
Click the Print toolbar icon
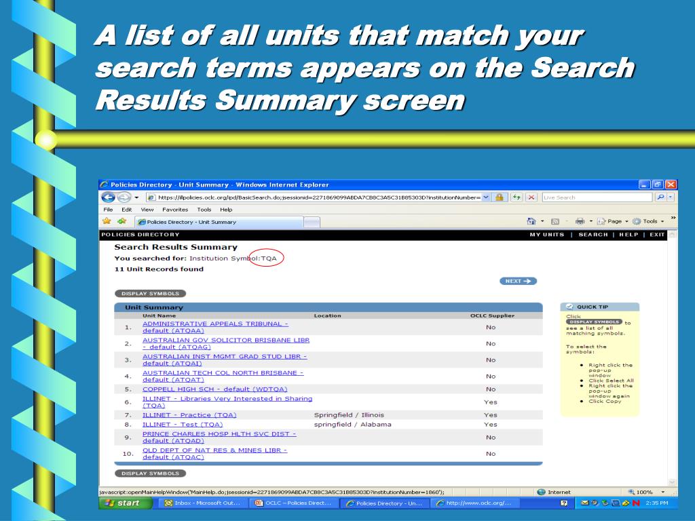(580, 221)
